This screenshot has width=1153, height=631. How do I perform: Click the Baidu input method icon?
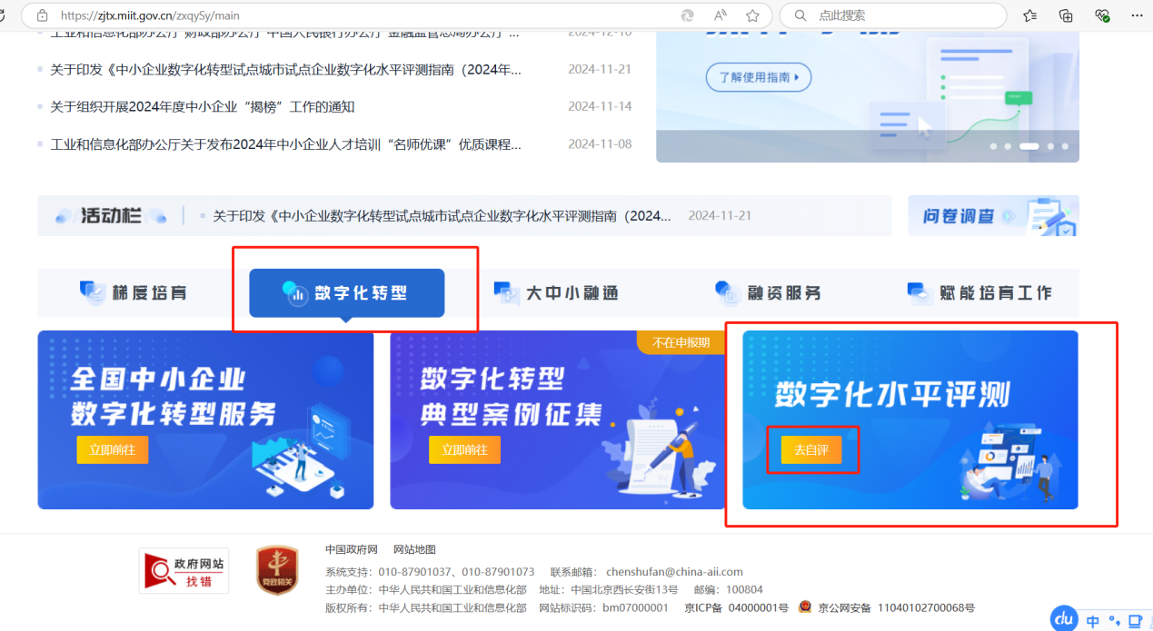(x=1064, y=619)
